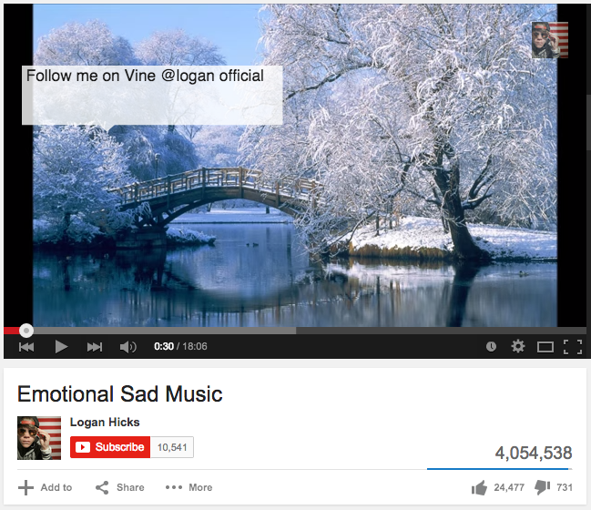Subscribe to Logan Hicks channel
Screen dimensions: 591x510
(x=110, y=447)
